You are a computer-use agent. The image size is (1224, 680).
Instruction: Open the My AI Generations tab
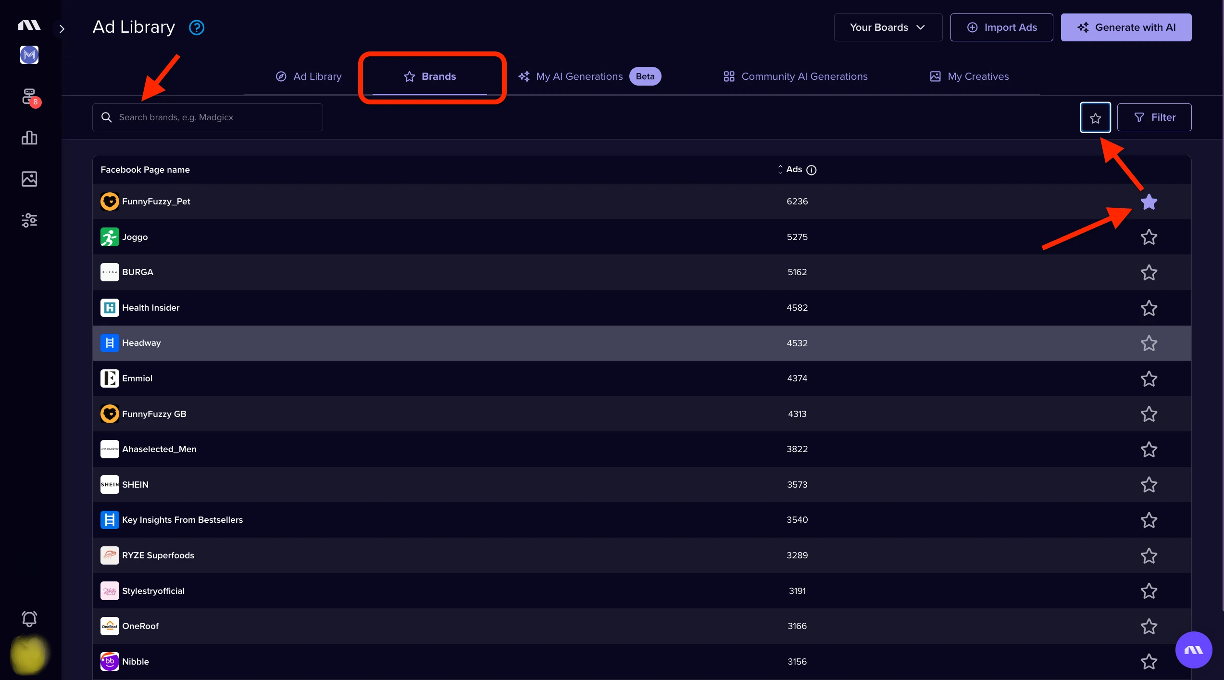click(589, 76)
